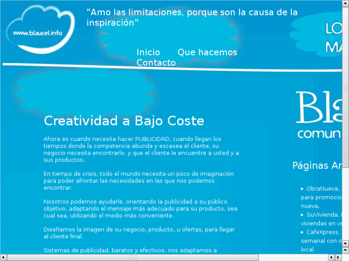Open the SuVivienda link in the sidebar
Image resolution: width=349 pixels, height=261 pixels.
point(323,215)
